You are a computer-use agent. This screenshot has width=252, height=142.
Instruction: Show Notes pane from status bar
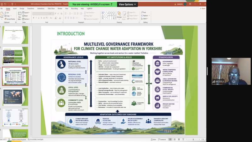153,139
